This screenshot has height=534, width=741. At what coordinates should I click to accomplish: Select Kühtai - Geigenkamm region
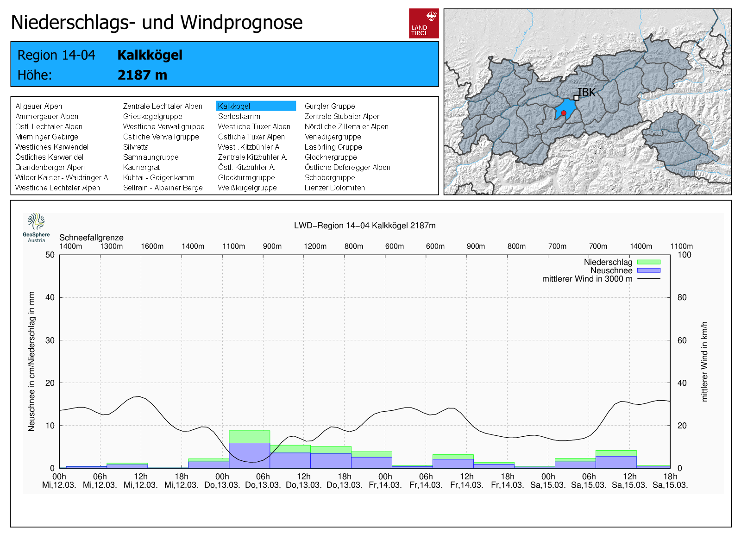coord(158,177)
